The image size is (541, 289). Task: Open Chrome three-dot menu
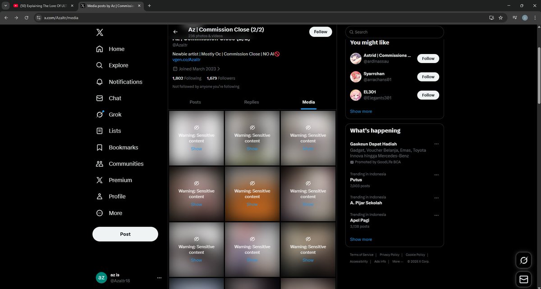pos(535,18)
